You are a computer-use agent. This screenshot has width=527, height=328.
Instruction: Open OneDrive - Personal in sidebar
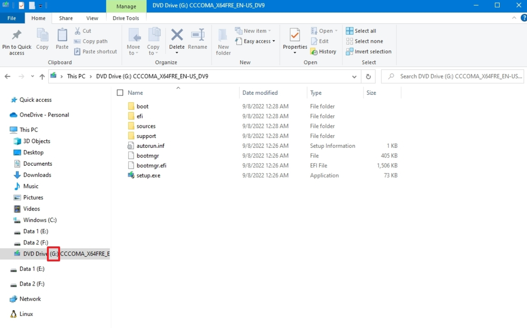(40, 115)
